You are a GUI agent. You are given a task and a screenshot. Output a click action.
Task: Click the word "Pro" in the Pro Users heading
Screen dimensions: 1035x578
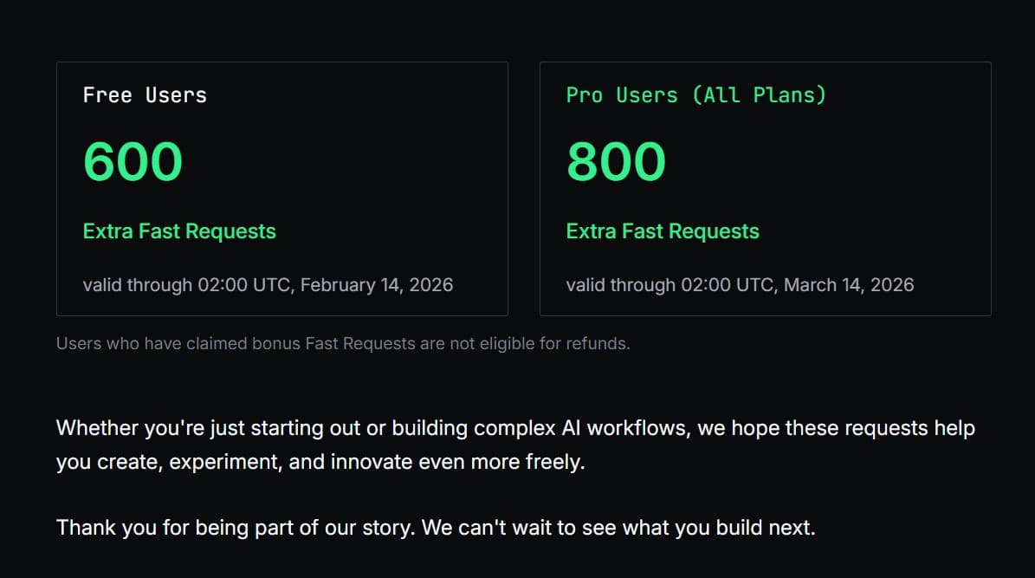click(585, 95)
